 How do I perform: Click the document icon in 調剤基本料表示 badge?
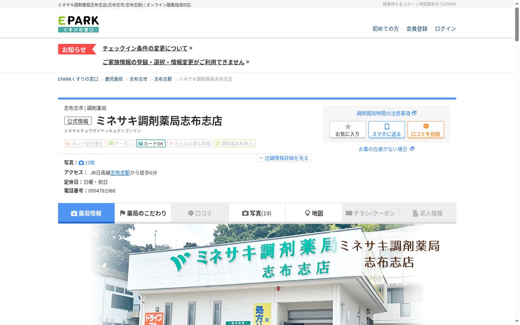click(218, 143)
